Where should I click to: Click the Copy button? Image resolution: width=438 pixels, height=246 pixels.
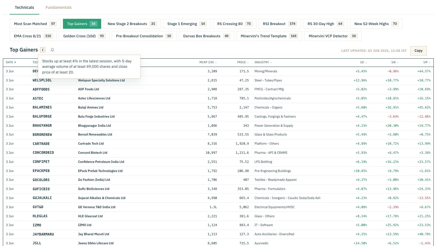pyautogui.click(x=418, y=51)
